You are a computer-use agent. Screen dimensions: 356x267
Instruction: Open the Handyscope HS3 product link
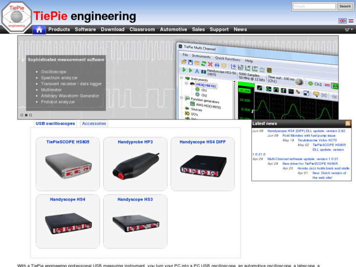(x=135, y=199)
